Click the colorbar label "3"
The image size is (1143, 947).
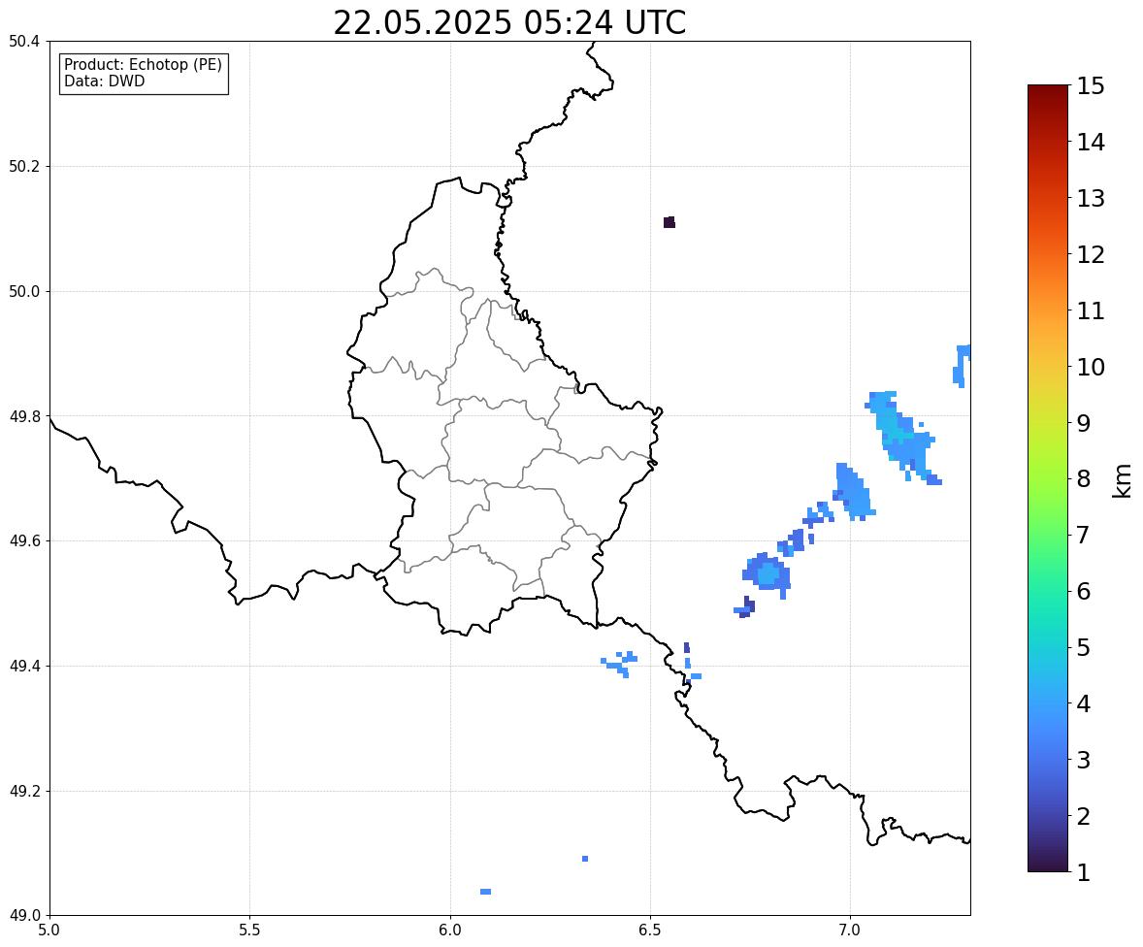click(1084, 760)
